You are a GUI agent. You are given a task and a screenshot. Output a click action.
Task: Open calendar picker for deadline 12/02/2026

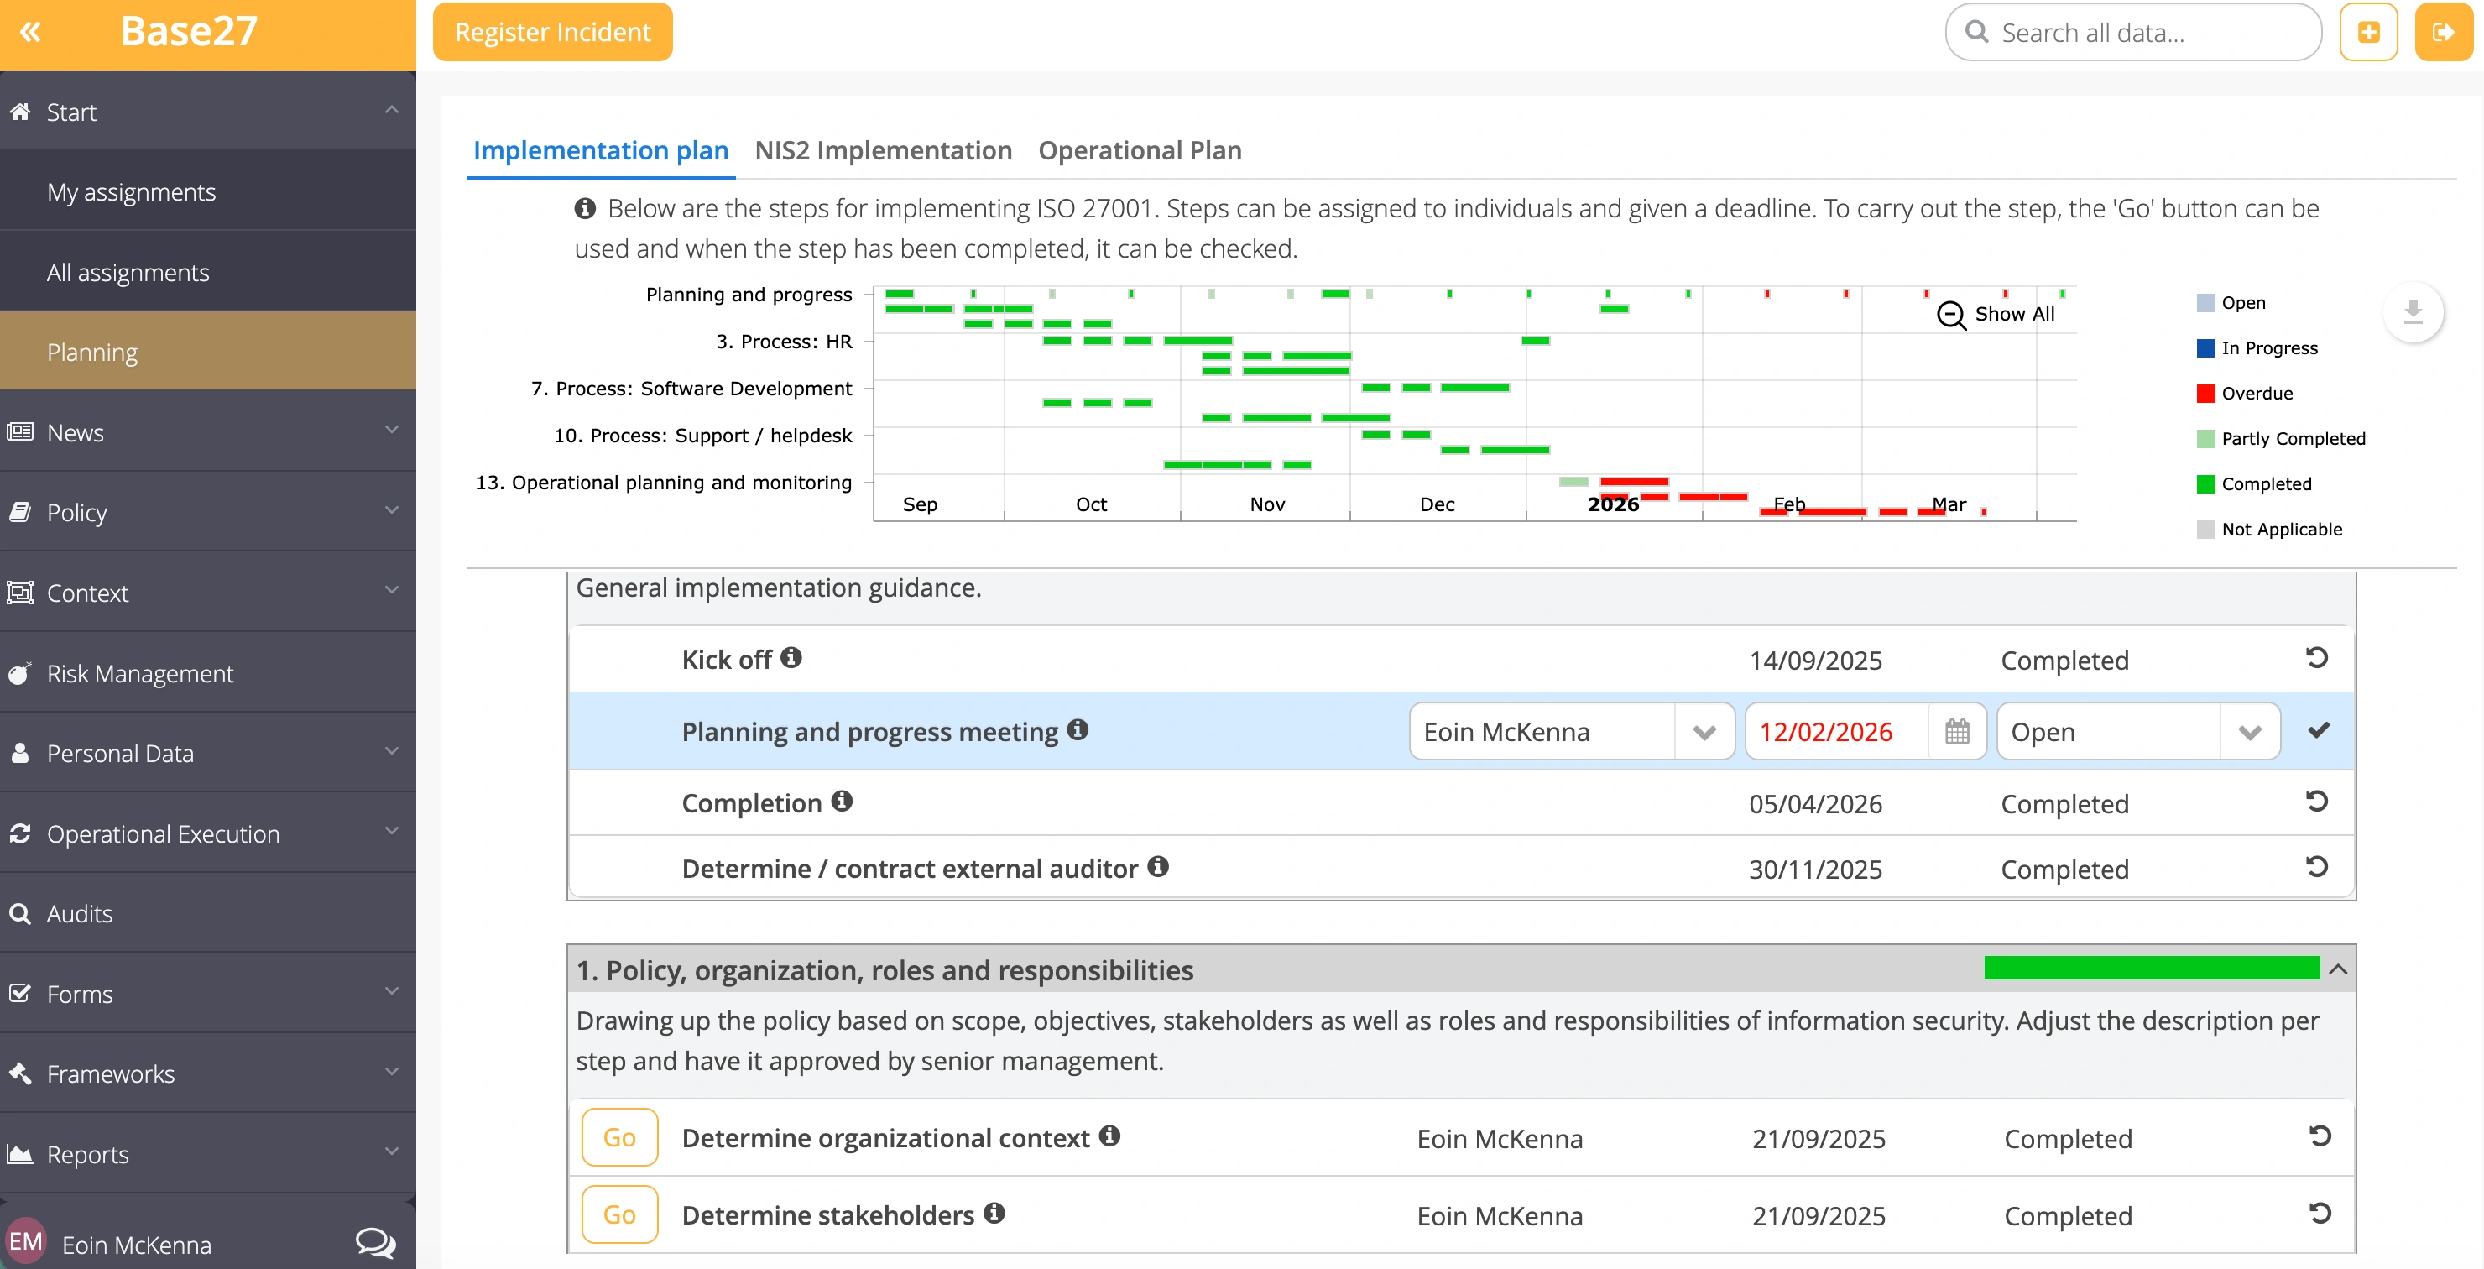click(x=1956, y=732)
